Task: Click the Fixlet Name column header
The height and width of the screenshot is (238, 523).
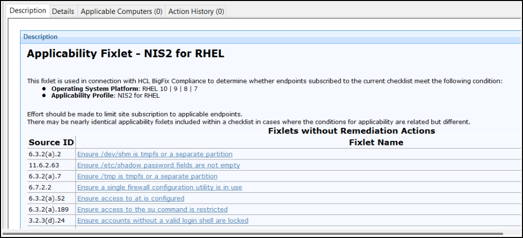Action: 376,142
